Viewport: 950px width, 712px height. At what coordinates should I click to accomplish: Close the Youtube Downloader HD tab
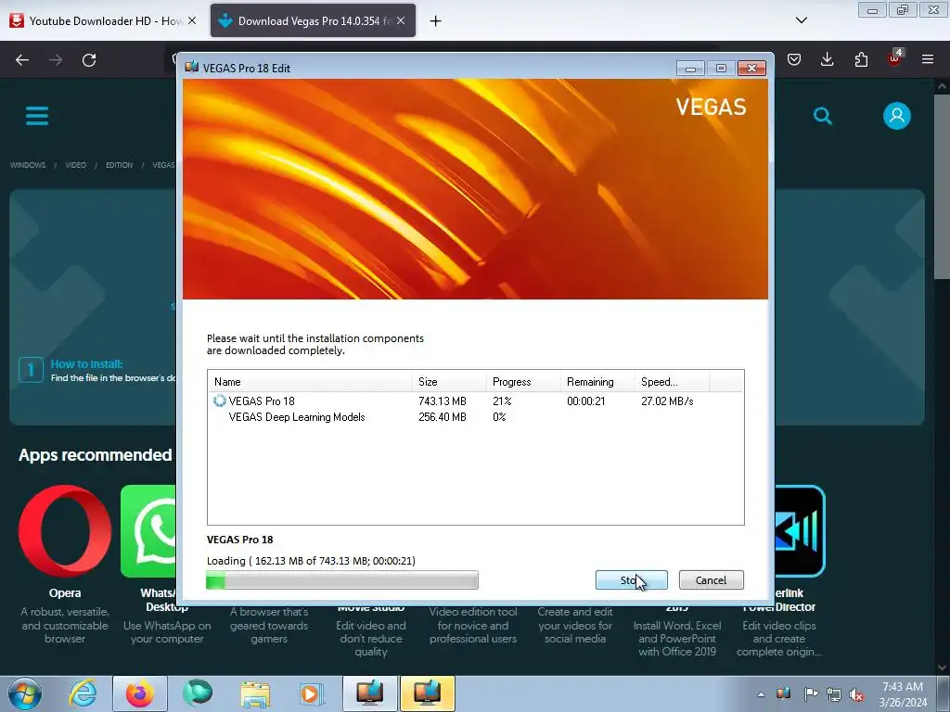tap(192, 20)
